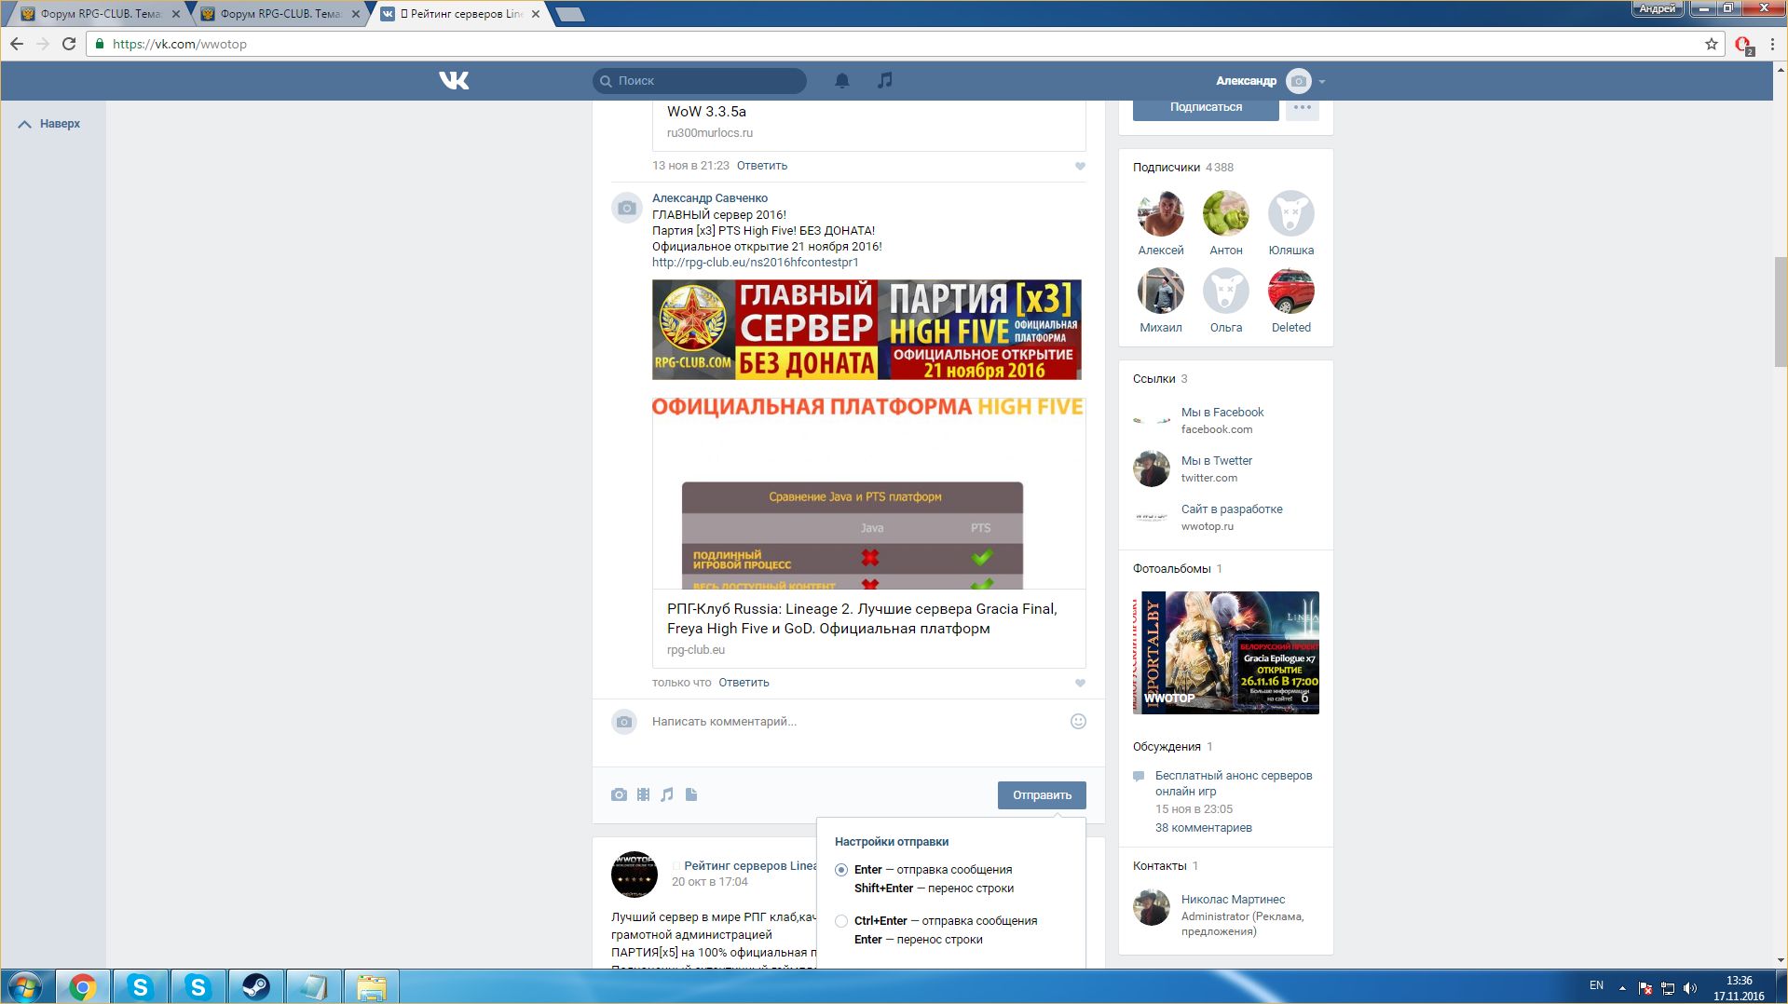
Task: Open the file explorer on taskbar
Action: tap(371, 986)
